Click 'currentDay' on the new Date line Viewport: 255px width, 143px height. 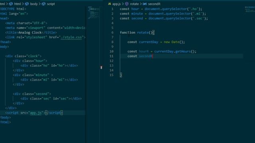tap(149, 42)
